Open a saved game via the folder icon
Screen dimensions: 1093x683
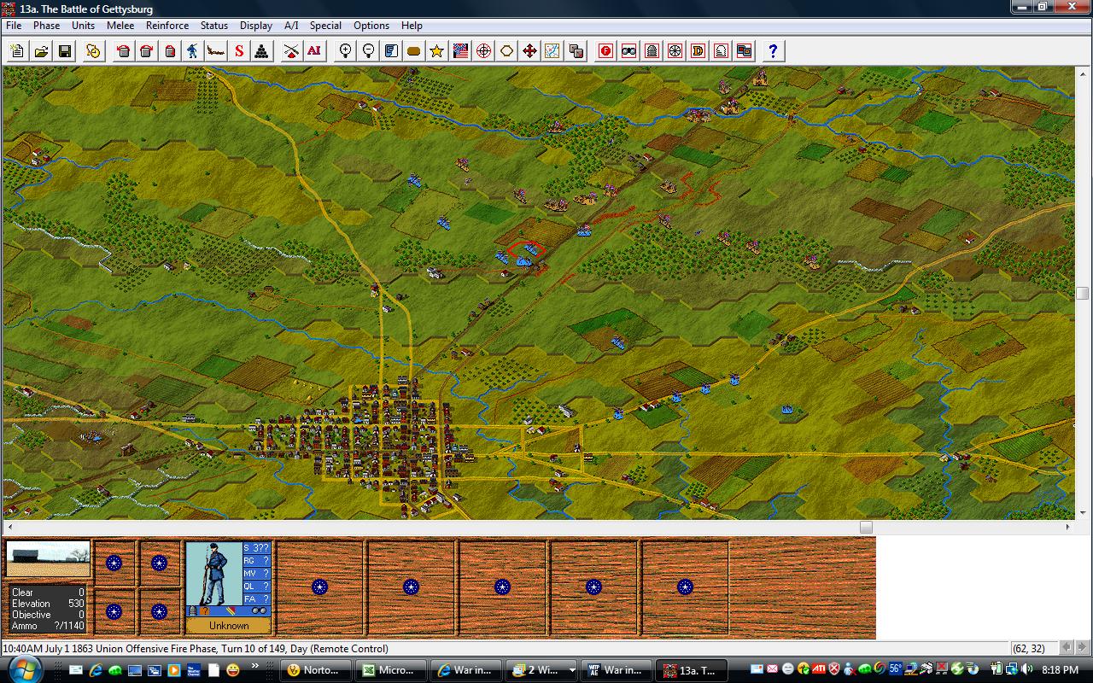click(41, 51)
